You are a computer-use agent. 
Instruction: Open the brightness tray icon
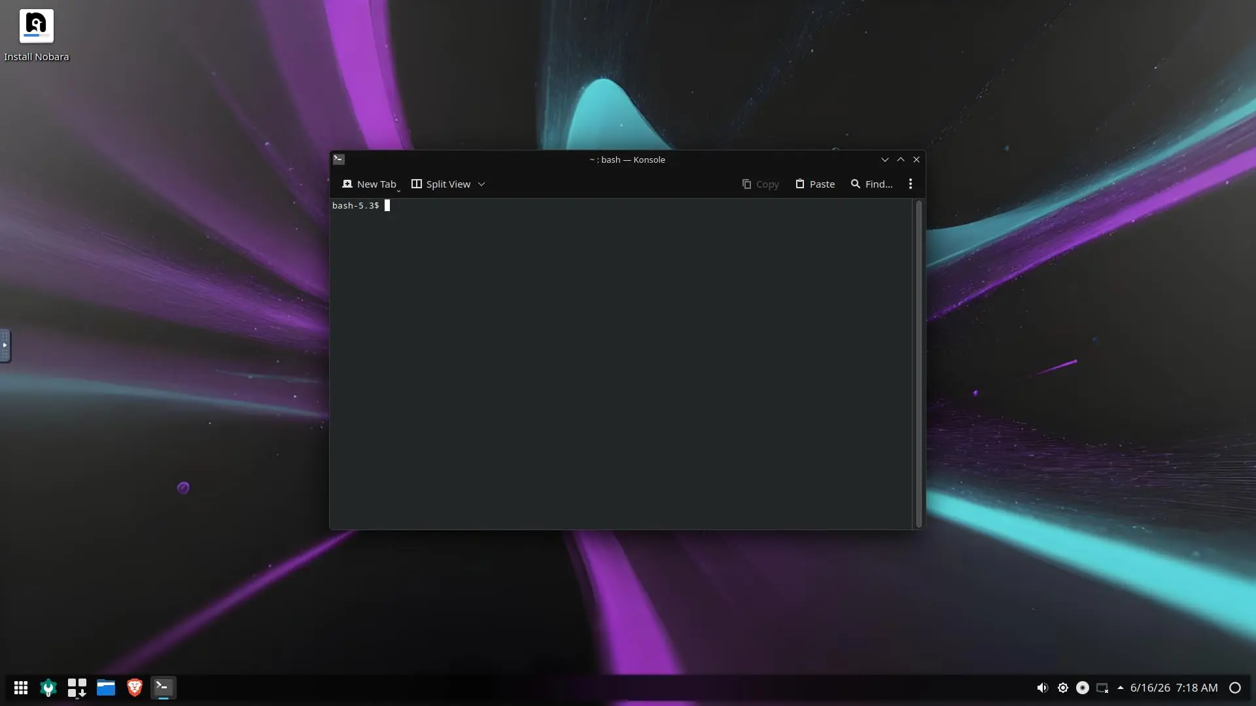pyautogui.click(x=1063, y=688)
